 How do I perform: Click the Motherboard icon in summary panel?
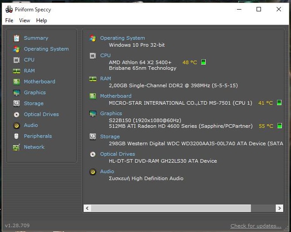[x=93, y=96]
